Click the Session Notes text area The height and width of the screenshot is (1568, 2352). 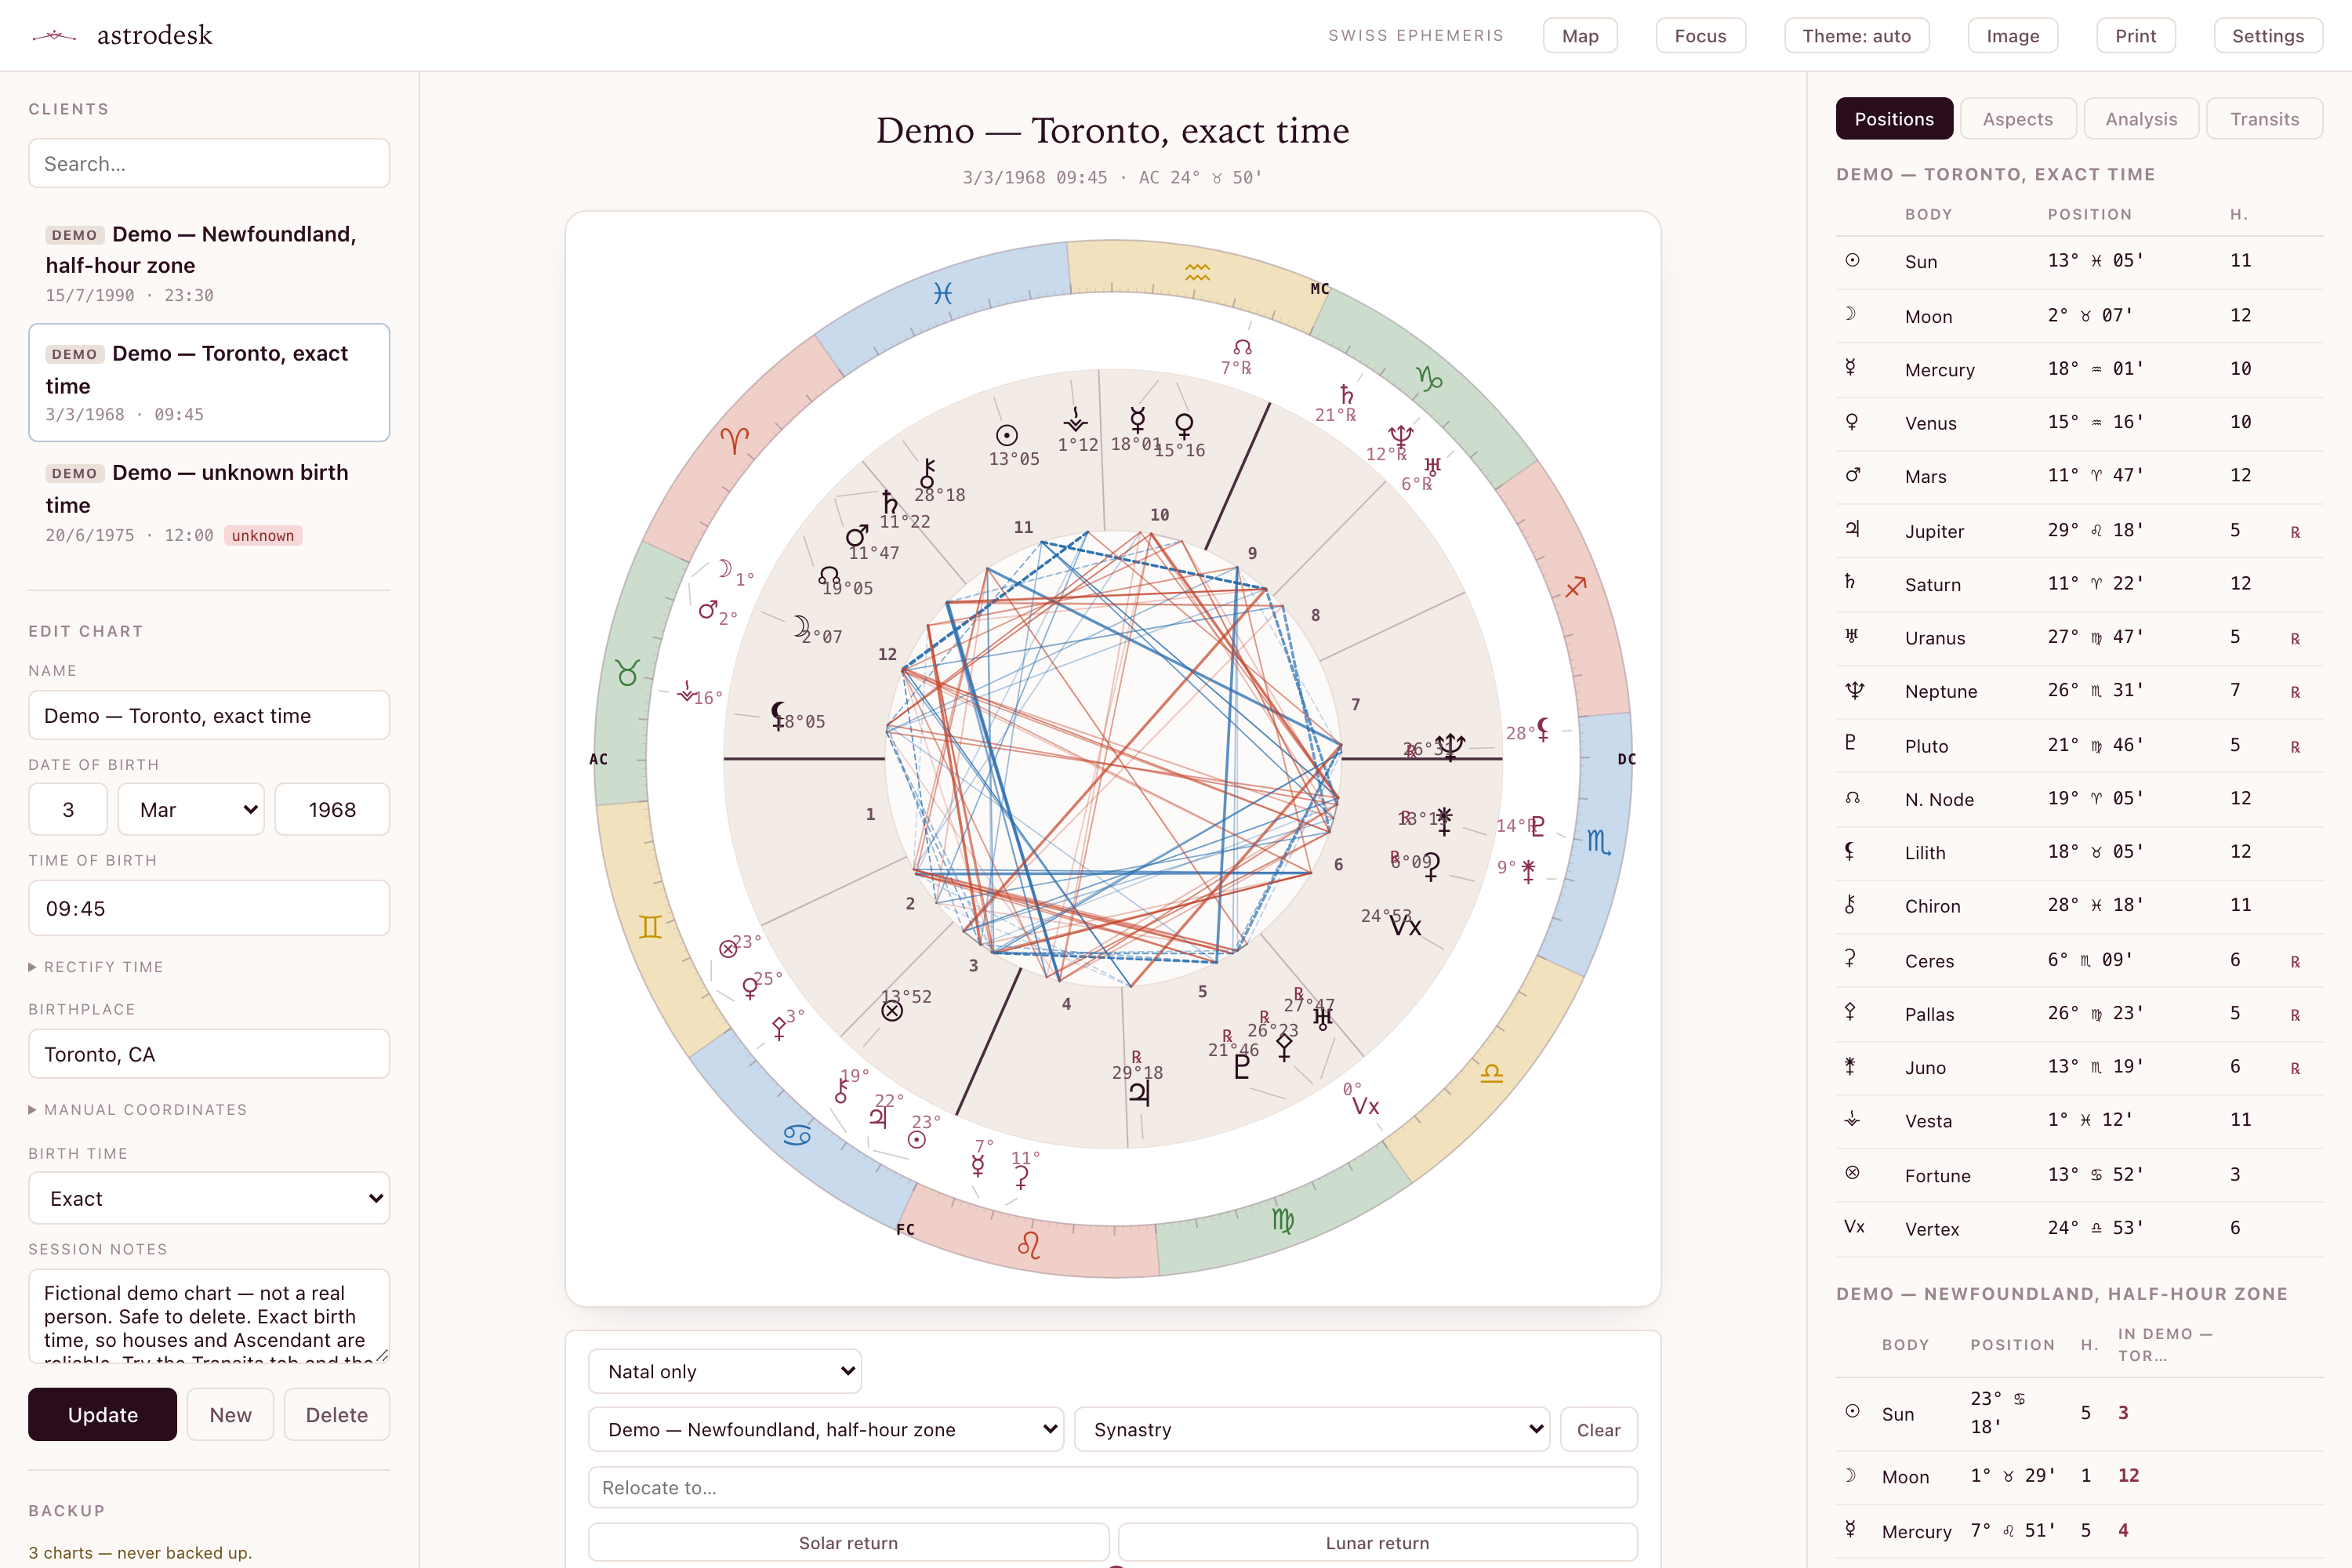(x=209, y=1316)
